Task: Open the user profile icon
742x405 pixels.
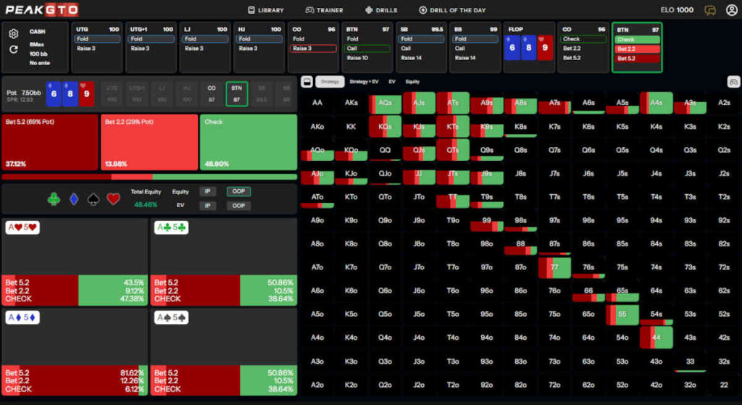Action: click(x=731, y=10)
